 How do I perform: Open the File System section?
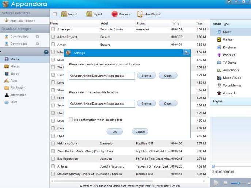point(18,88)
